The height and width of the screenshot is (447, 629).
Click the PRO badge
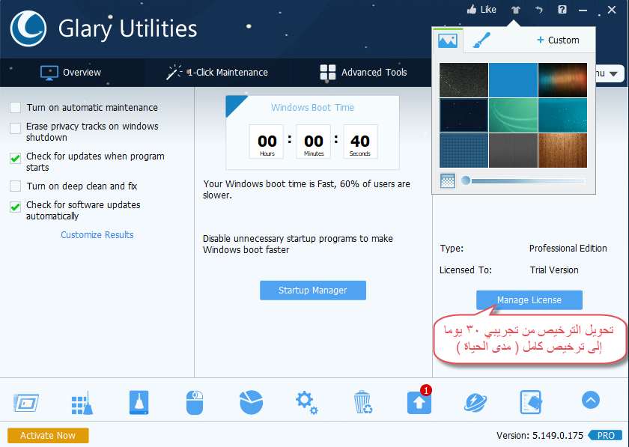pos(605,435)
